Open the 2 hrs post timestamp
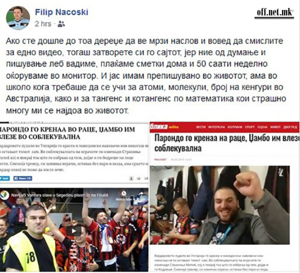Image resolution: width=300 pixels, height=273 pixels. (43, 24)
